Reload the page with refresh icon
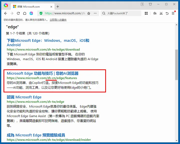 [x=18, y=13]
